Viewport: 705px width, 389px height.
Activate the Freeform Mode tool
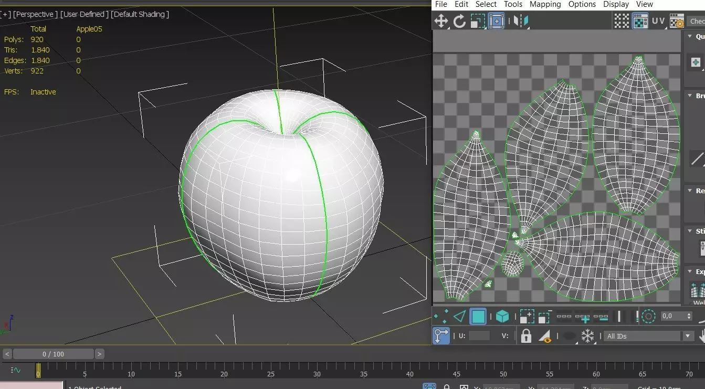pyautogui.click(x=497, y=21)
